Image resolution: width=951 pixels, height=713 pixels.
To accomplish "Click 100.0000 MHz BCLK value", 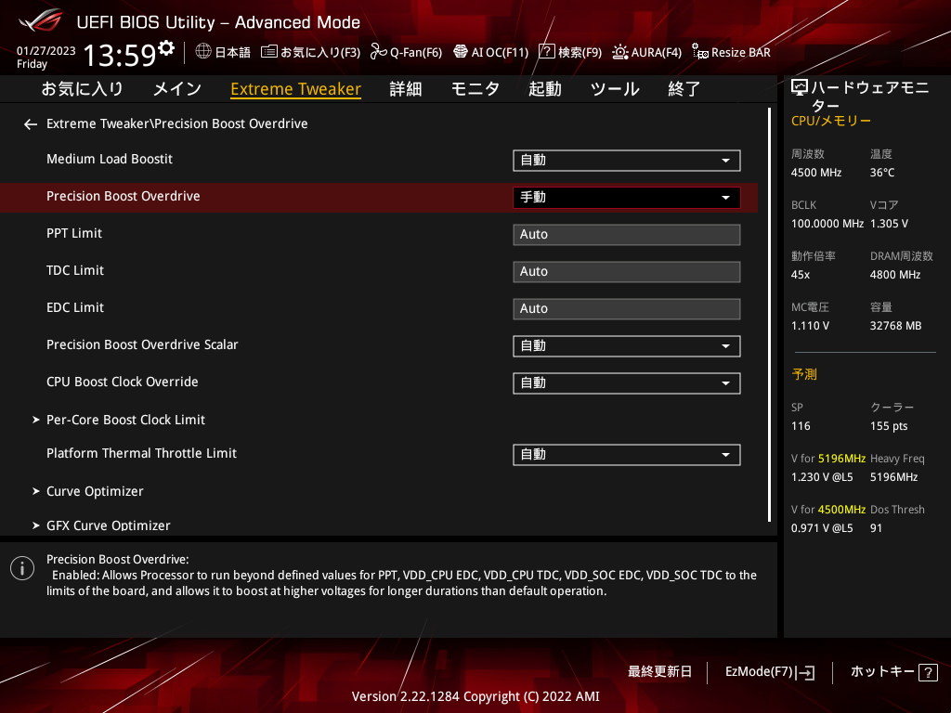I will pyautogui.click(x=827, y=224).
